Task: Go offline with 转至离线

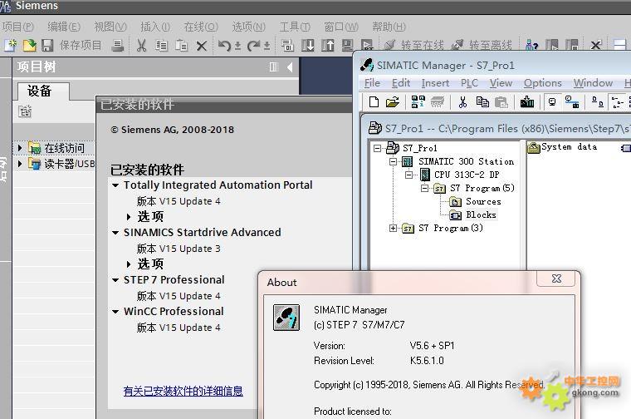Action: [481, 45]
